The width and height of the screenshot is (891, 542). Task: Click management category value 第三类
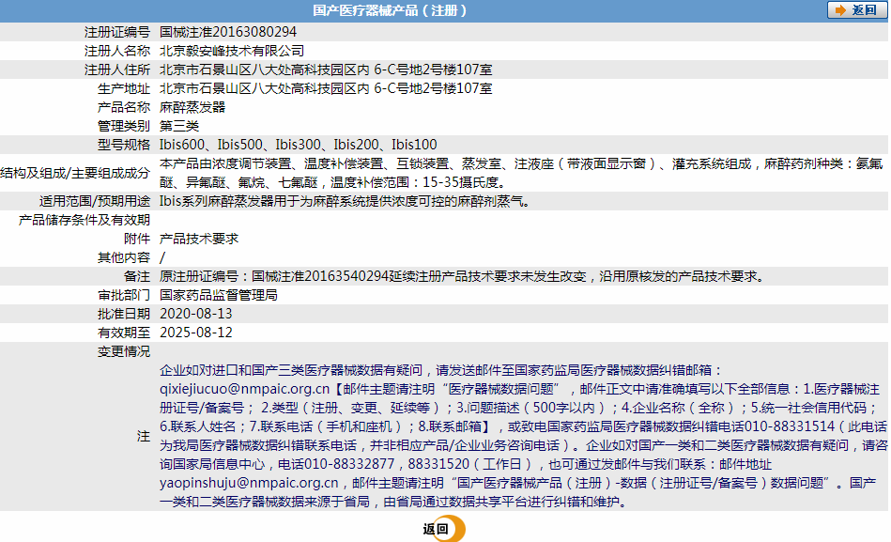(x=179, y=126)
